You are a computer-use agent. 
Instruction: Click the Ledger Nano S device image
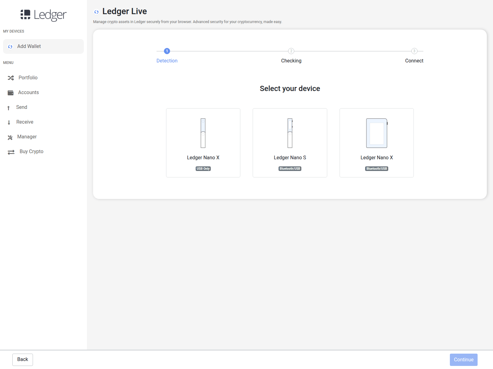pos(290,133)
